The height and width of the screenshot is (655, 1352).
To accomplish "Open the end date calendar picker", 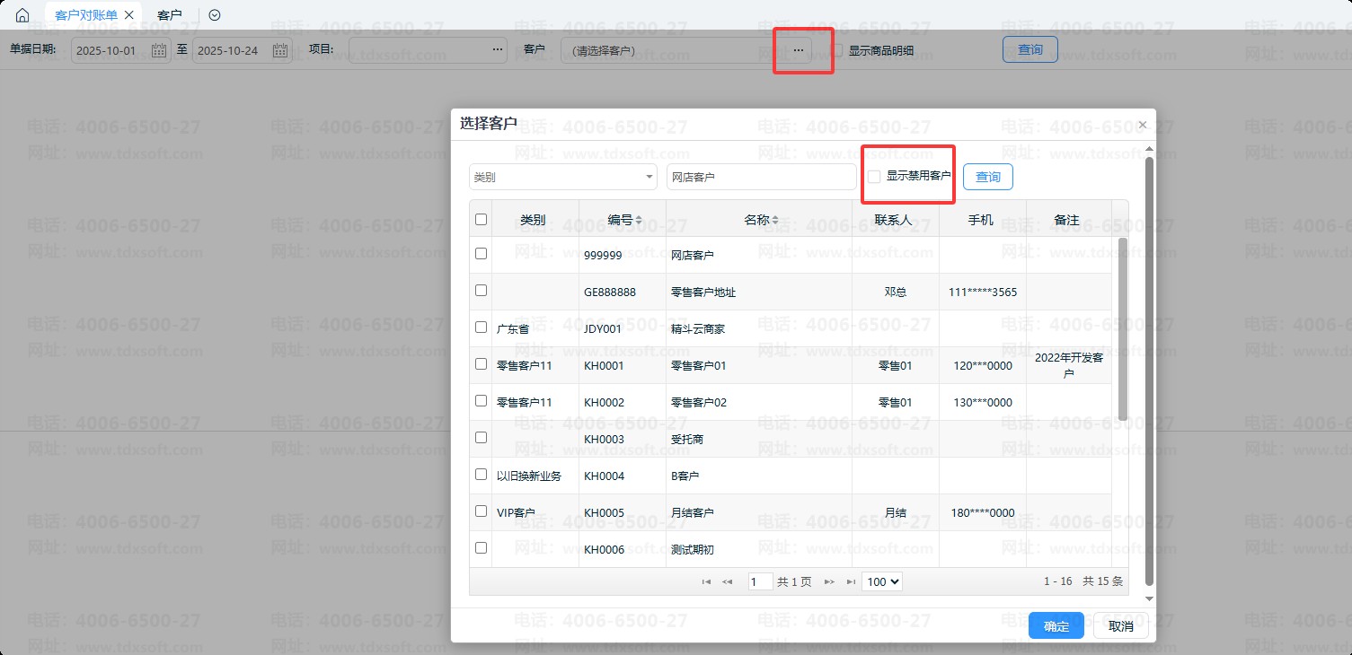I will pyautogui.click(x=280, y=50).
